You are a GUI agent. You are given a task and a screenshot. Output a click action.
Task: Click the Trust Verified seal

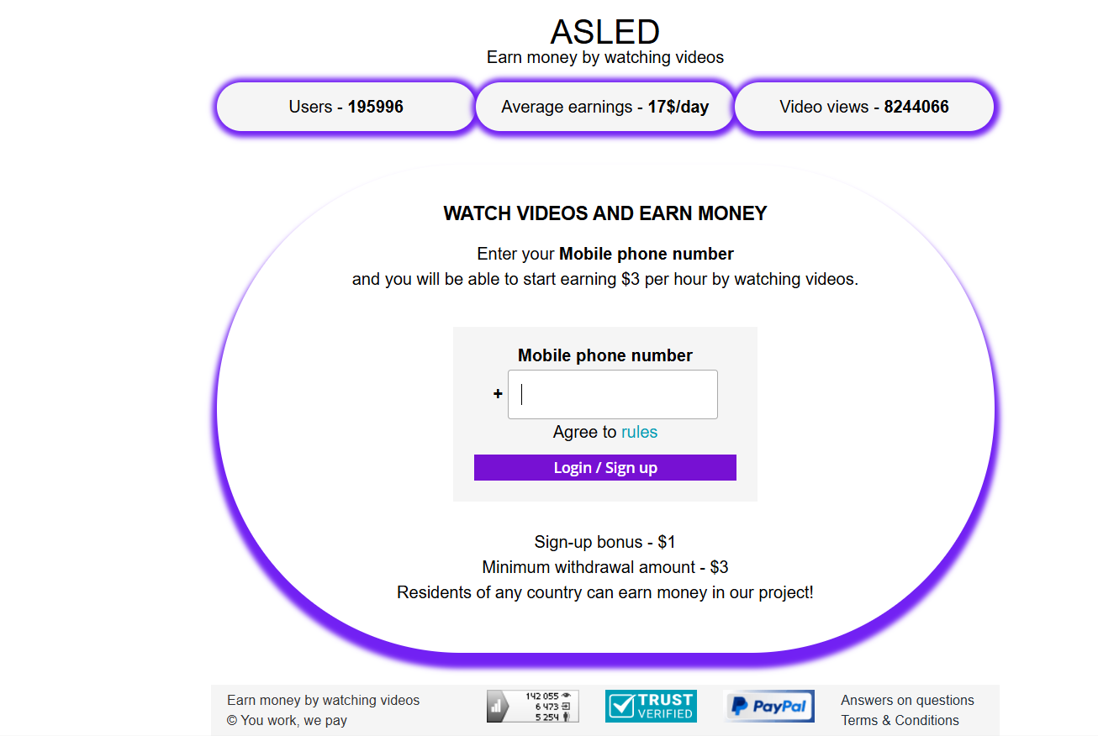pos(651,706)
